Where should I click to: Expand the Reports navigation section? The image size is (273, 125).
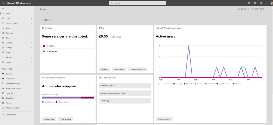pos(31,57)
